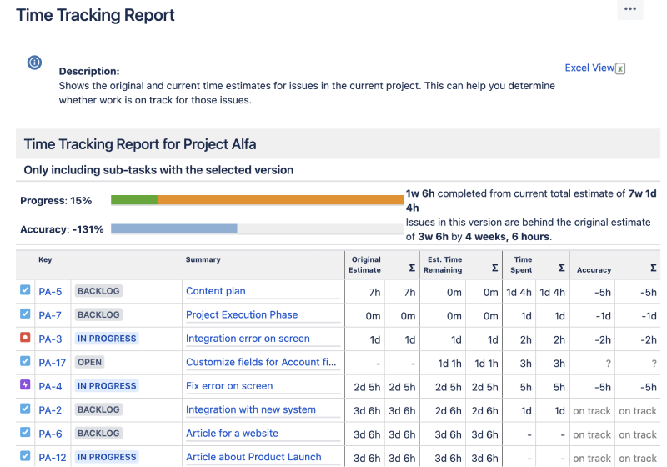
Task: Click the IN PROGRESS status badge for PA-4
Action: (107, 386)
